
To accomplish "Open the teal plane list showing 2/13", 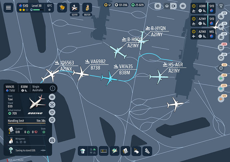I will pos(221,89).
